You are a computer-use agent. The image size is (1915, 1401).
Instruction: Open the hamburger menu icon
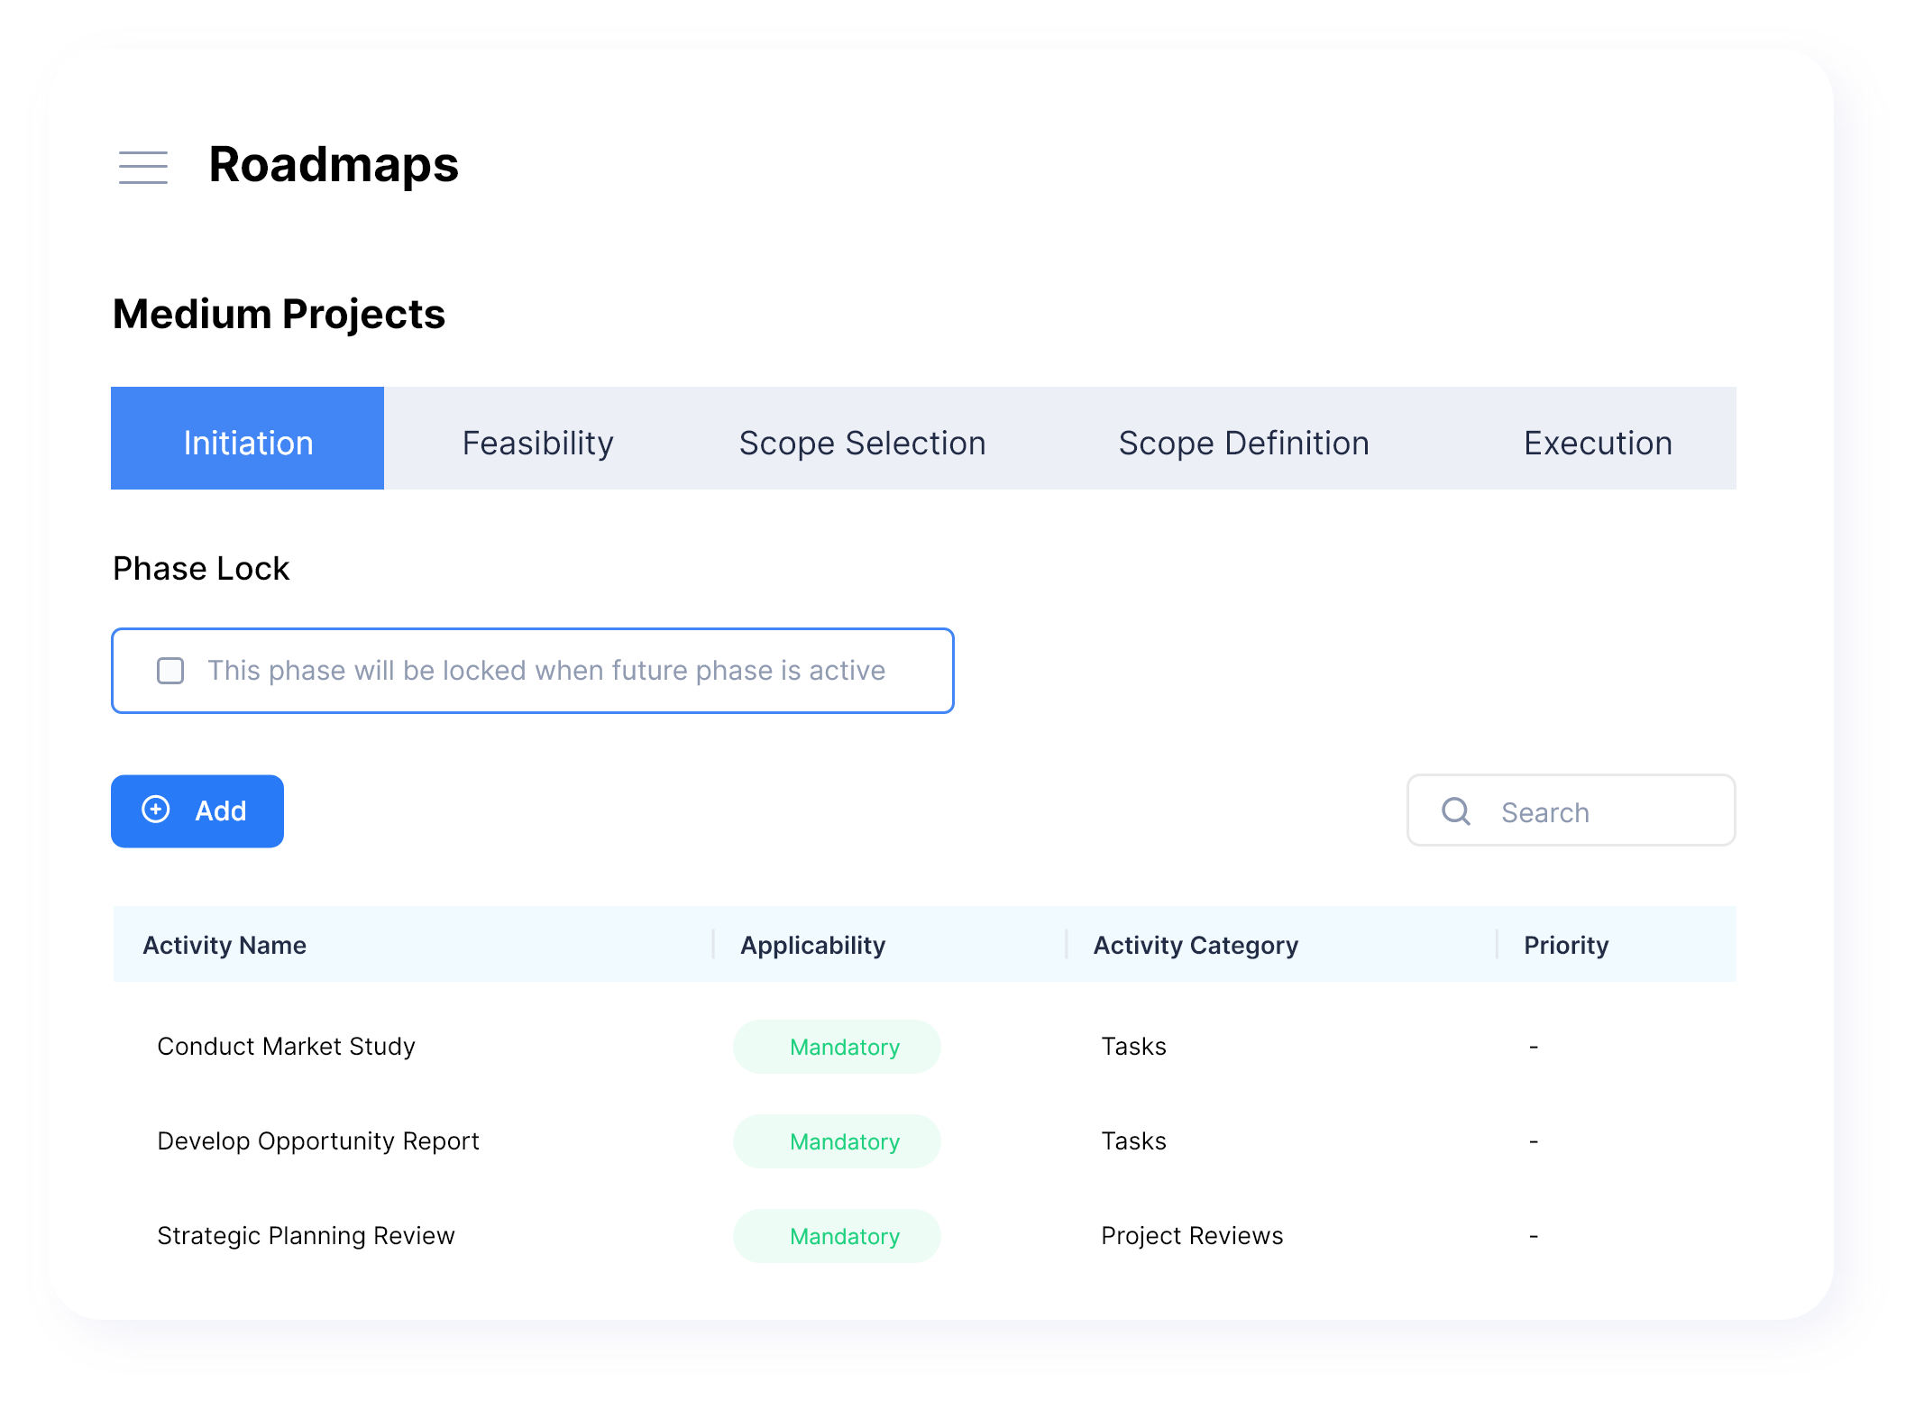[x=143, y=168]
